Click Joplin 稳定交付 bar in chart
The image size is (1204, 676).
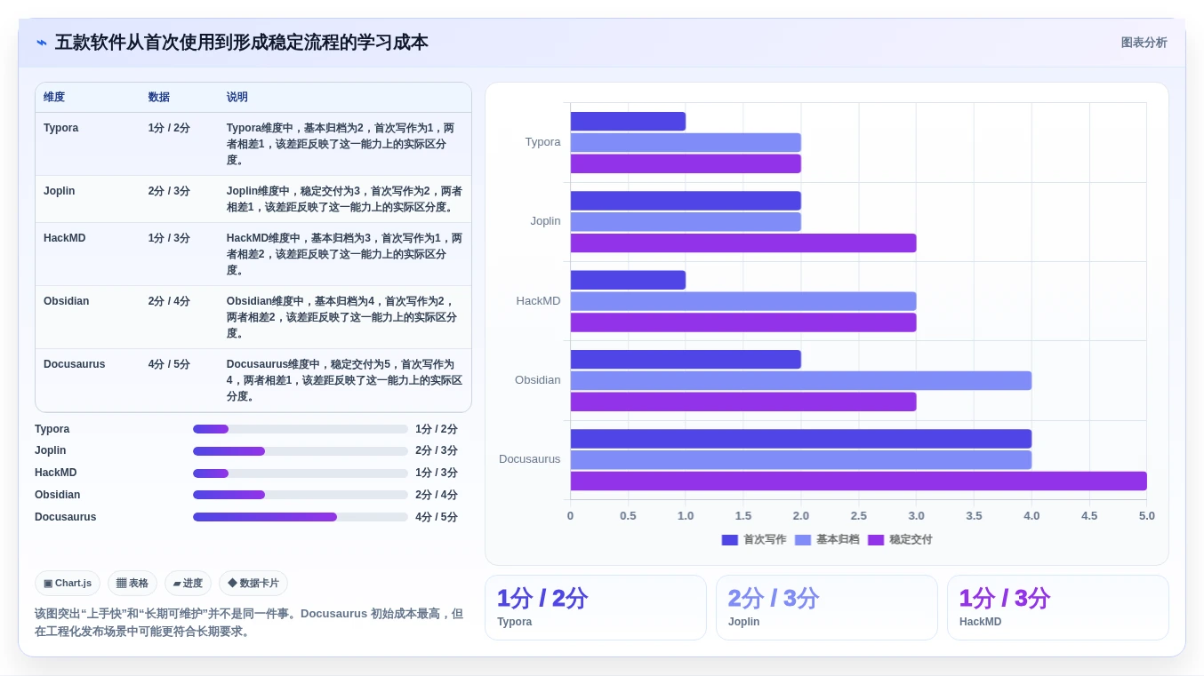coord(742,243)
